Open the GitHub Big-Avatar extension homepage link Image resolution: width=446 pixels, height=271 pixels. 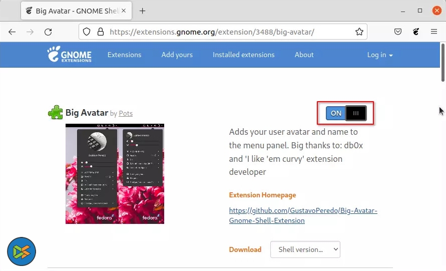pyautogui.click(x=303, y=215)
